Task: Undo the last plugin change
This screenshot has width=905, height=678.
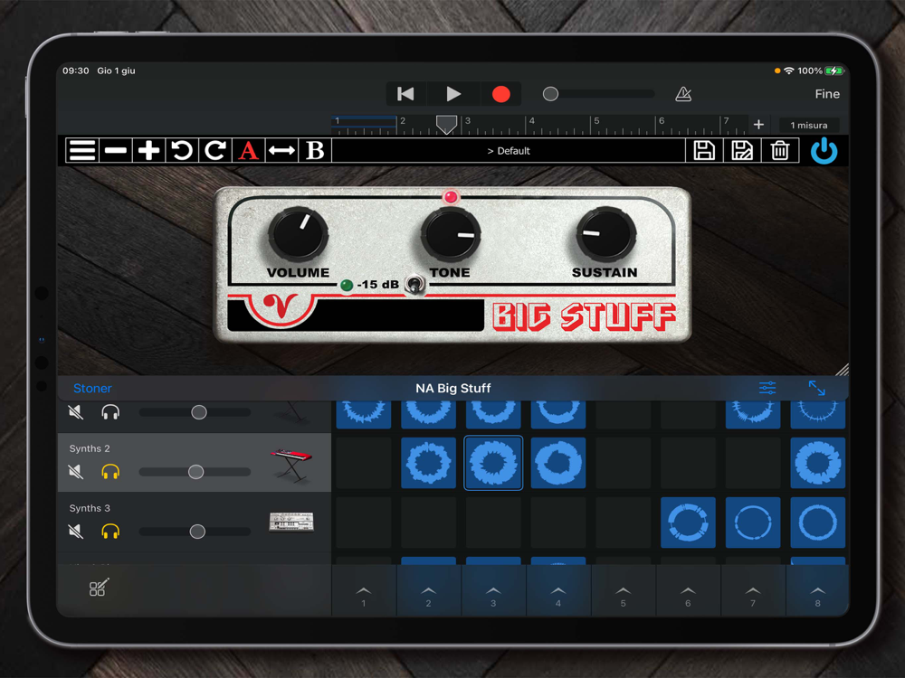Action: tap(182, 150)
